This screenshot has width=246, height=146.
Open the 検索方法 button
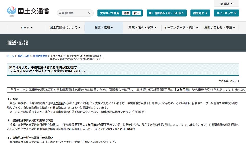[x=200, y=13]
